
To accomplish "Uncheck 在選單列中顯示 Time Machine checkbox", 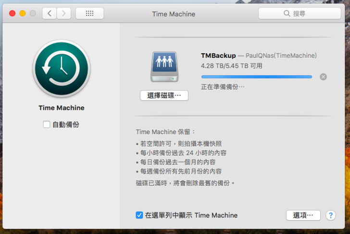I will (x=139, y=215).
